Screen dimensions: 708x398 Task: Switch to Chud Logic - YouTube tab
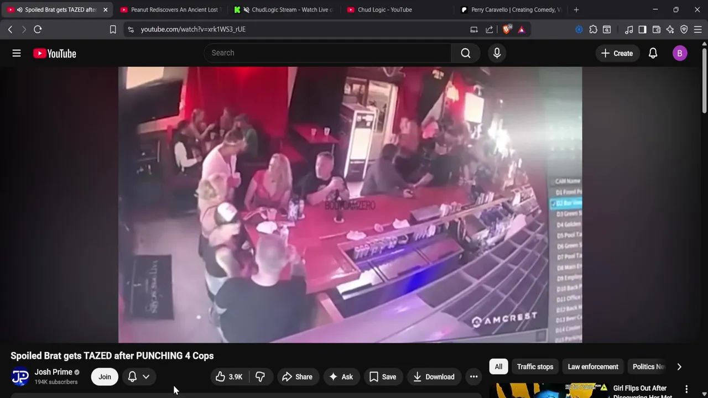point(397,9)
